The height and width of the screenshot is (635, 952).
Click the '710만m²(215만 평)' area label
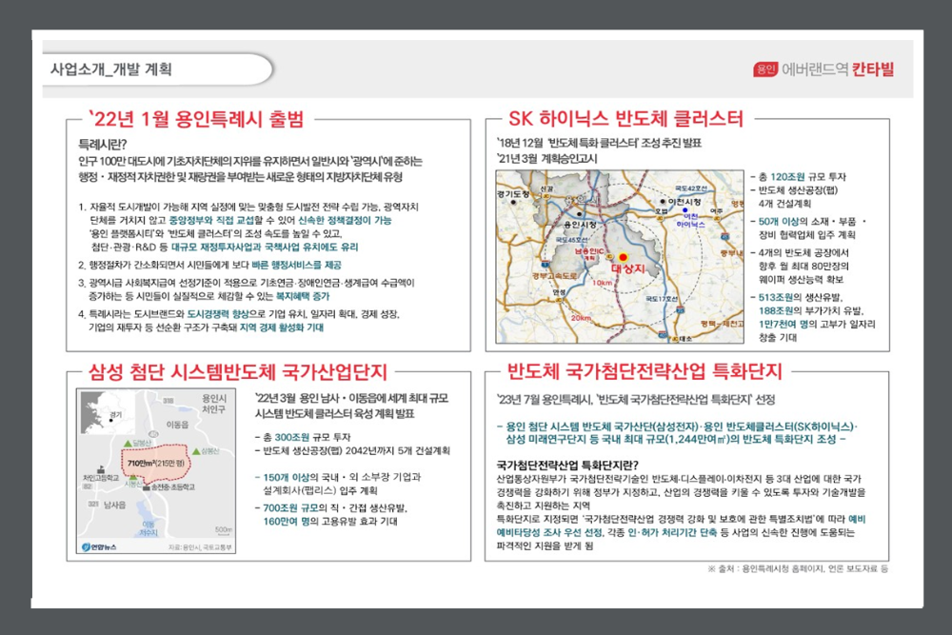pyautogui.click(x=157, y=464)
